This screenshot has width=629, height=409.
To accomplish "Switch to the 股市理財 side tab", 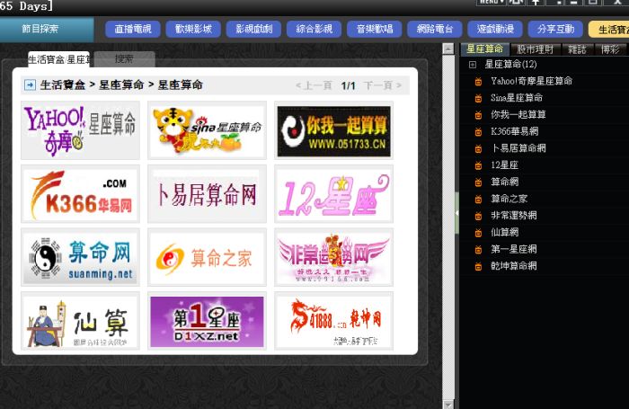I will (x=536, y=49).
